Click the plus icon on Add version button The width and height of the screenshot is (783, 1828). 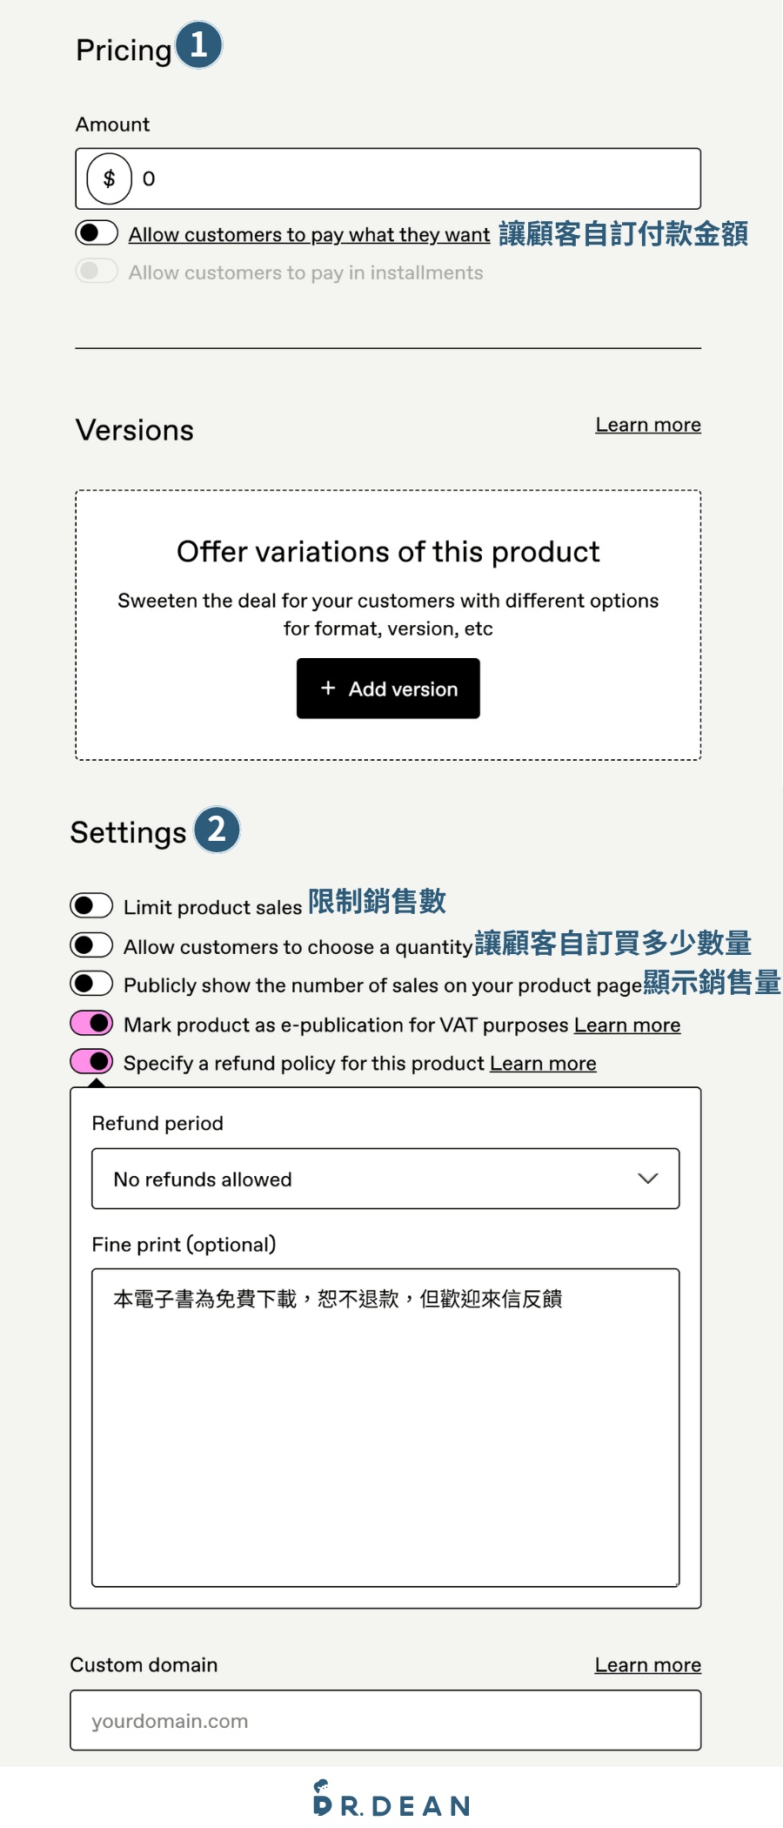pyautogui.click(x=328, y=688)
